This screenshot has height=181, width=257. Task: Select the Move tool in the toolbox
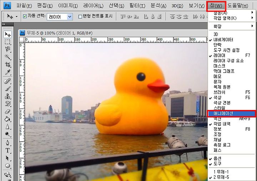[x=7, y=34]
